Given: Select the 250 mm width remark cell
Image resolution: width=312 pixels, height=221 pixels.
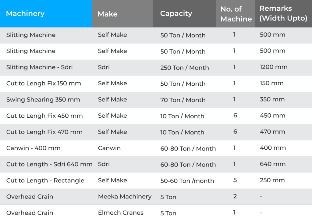Looking at the screenshot, I should coord(272,180).
